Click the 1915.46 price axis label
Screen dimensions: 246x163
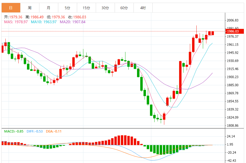click(x=233, y=69)
